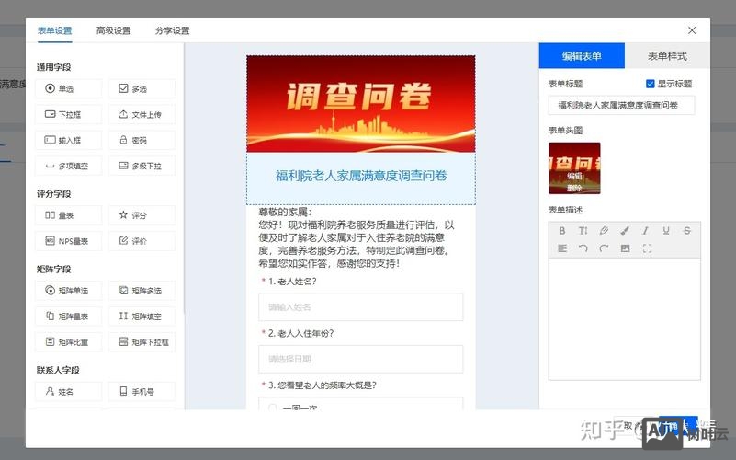Viewport: 736px width, 460px height.
Task: Open font size option in description editor
Action: [583, 231]
